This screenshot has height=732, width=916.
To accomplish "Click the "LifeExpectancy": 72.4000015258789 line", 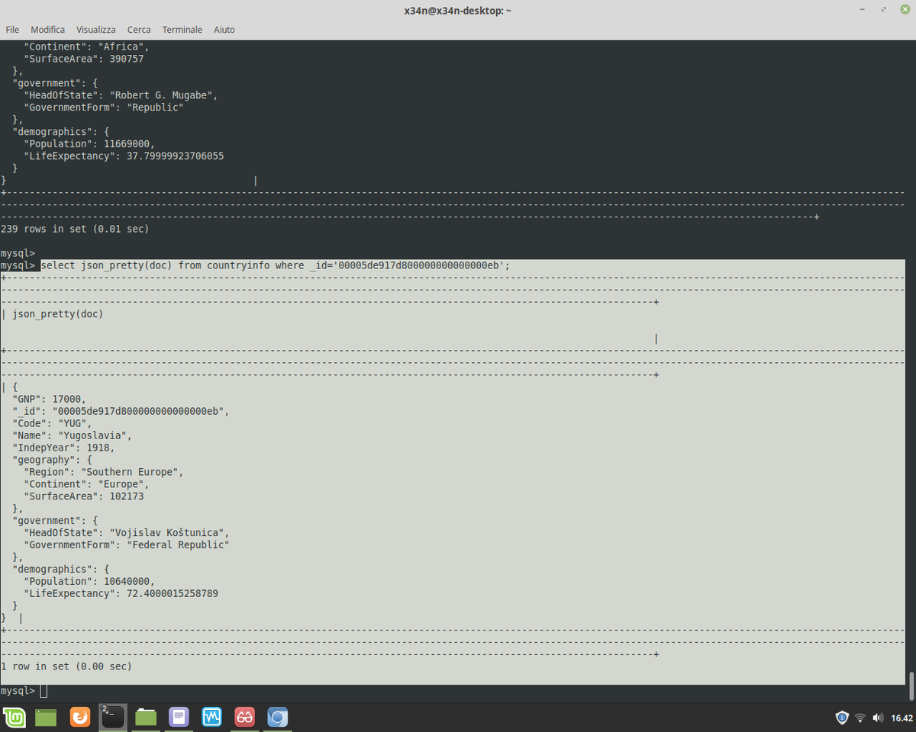I will (x=121, y=594).
